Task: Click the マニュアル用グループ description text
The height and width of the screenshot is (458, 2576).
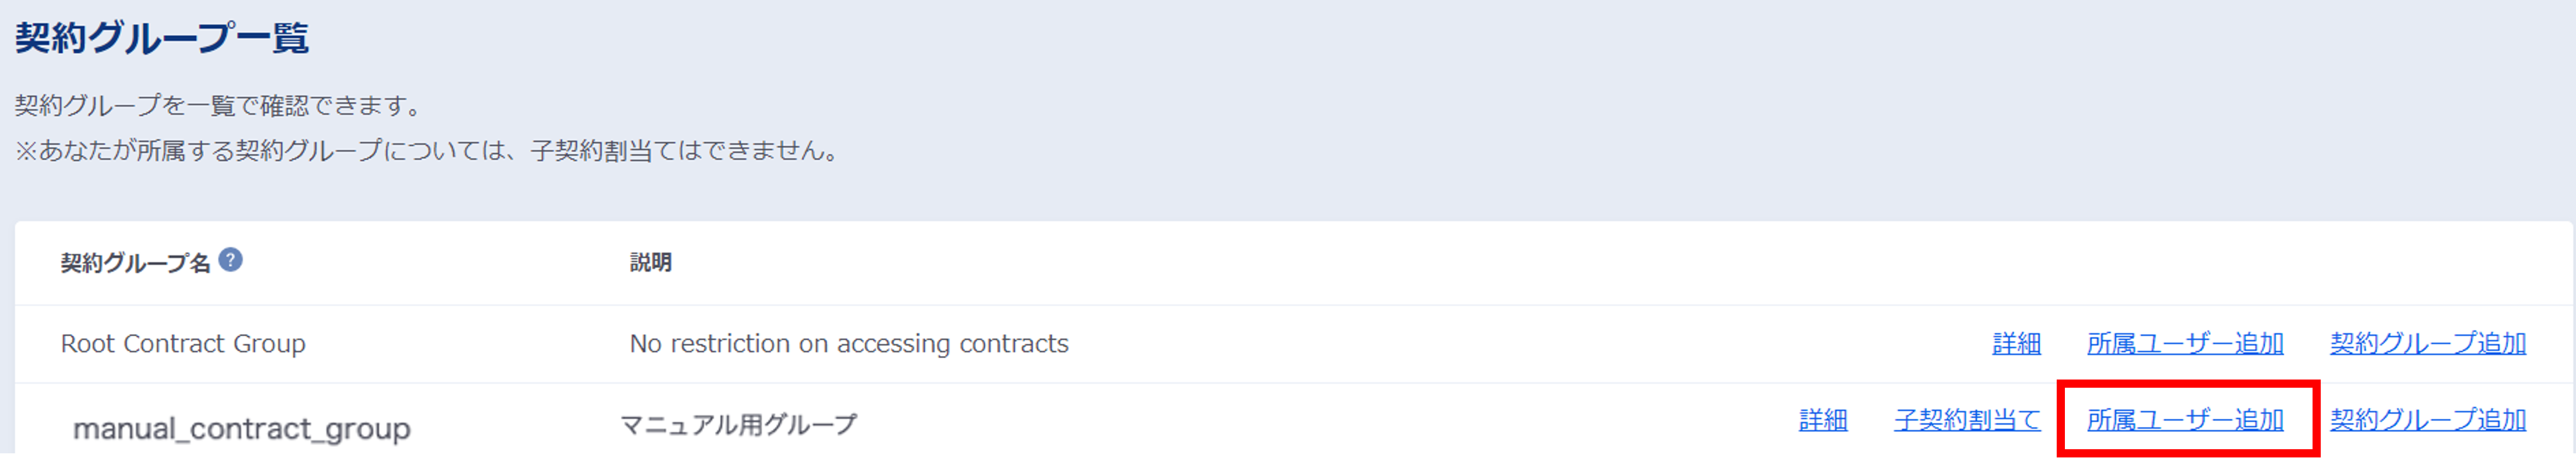Action: tap(738, 425)
